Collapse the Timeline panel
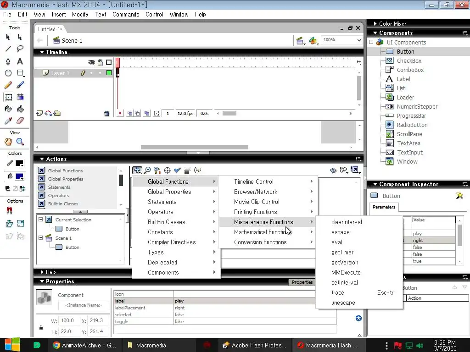 [x=42, y=52]
